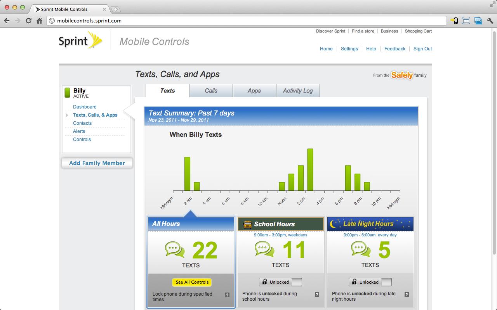The image size is (497, 310).
Task: Click the tallest bar at 3 pm
Action: [310, 170]
